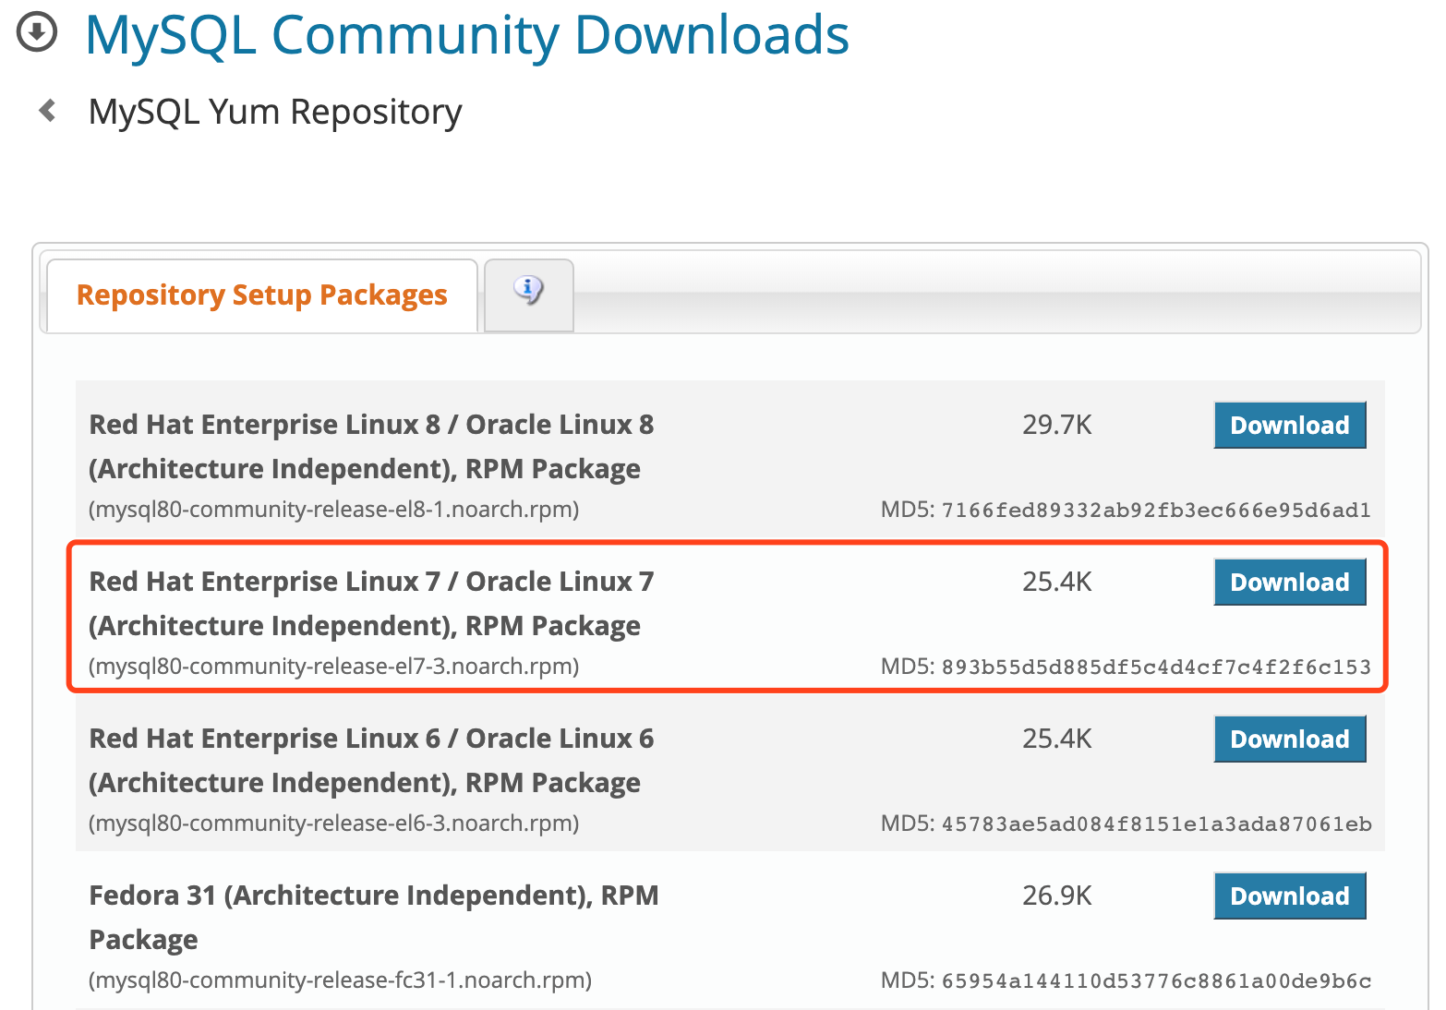The image size is (1446, 1010).
Task: Select the Repository Setup Packages tab
Action: 262,295
